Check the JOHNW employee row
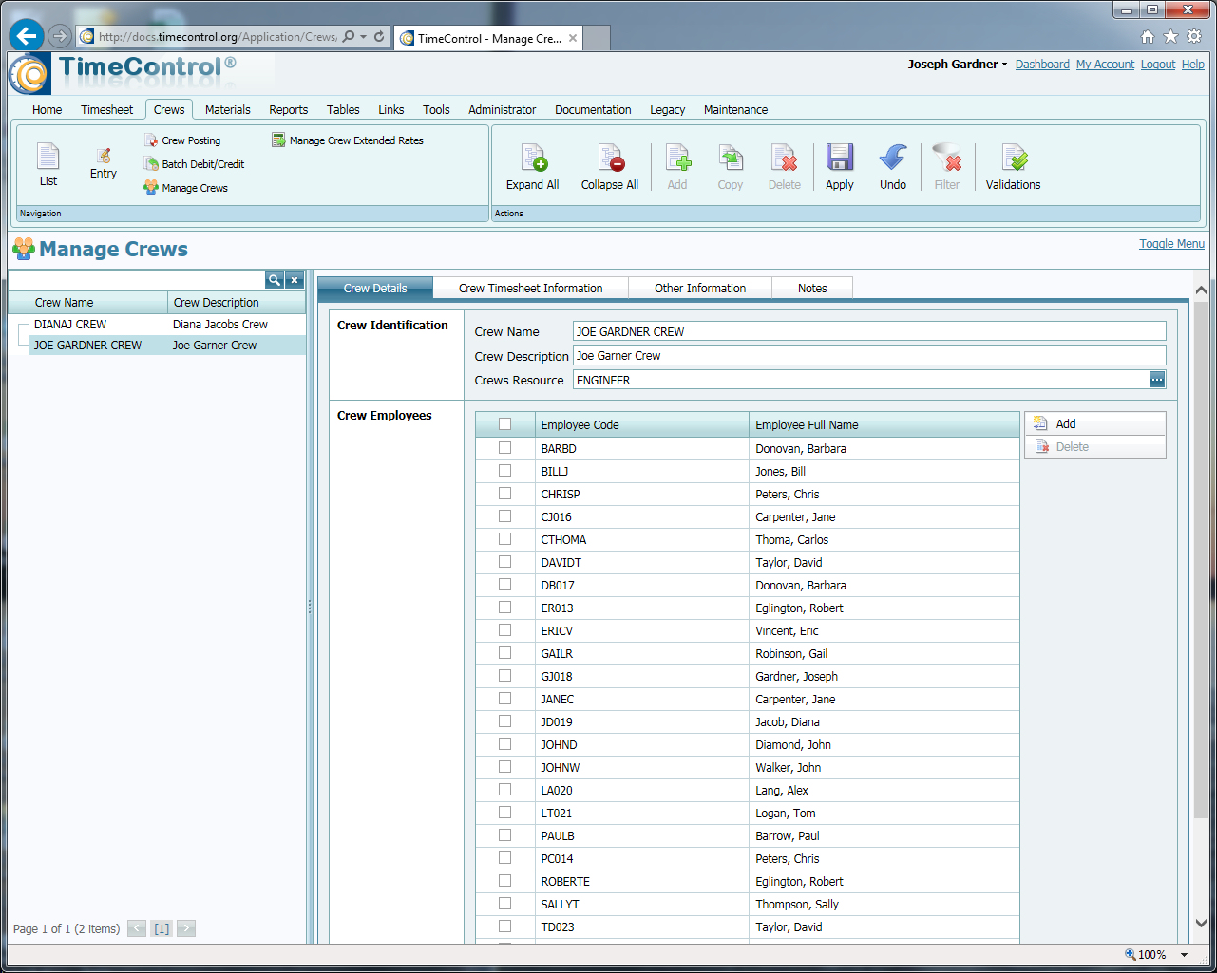 coord(504,767)
